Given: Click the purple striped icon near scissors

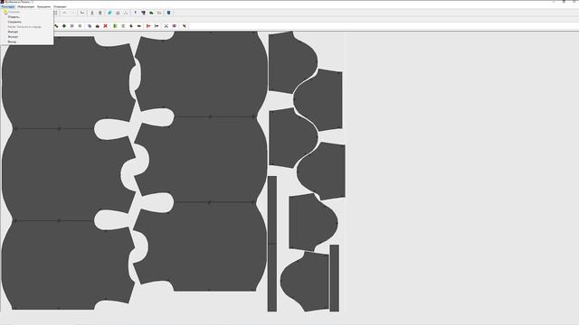Looking at the screenshot, I should point(175,26).
